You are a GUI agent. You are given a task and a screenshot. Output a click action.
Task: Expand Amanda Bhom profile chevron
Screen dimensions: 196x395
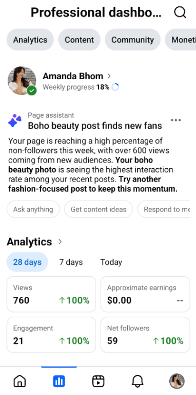(109, 76)
